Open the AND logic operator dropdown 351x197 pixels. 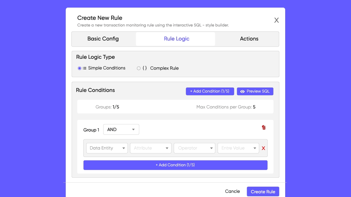(x=121, y=129)
